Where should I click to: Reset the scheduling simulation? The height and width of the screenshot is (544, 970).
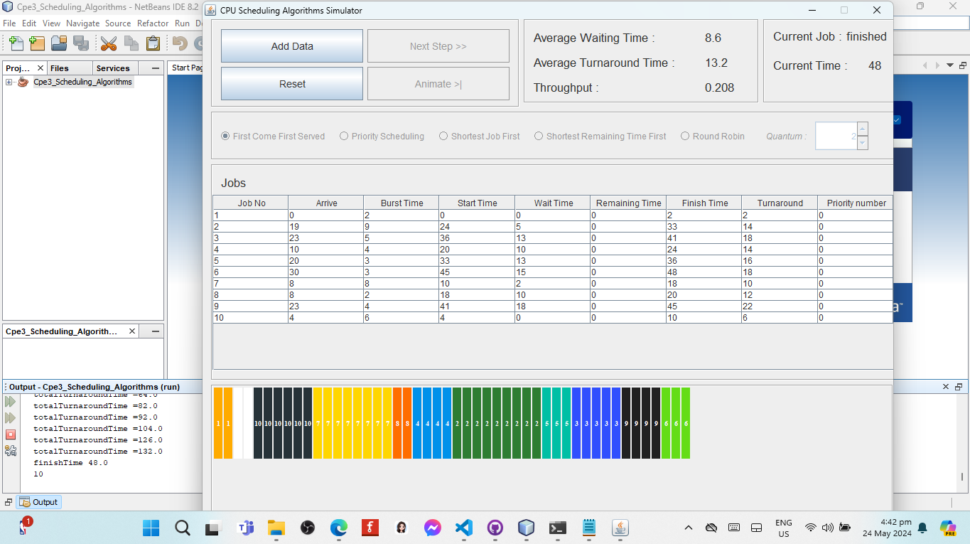coord(291,83)
